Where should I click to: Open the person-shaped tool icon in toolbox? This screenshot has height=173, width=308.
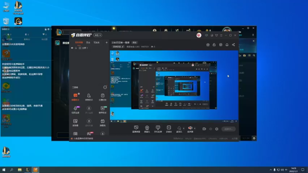(x=89, y=97)
